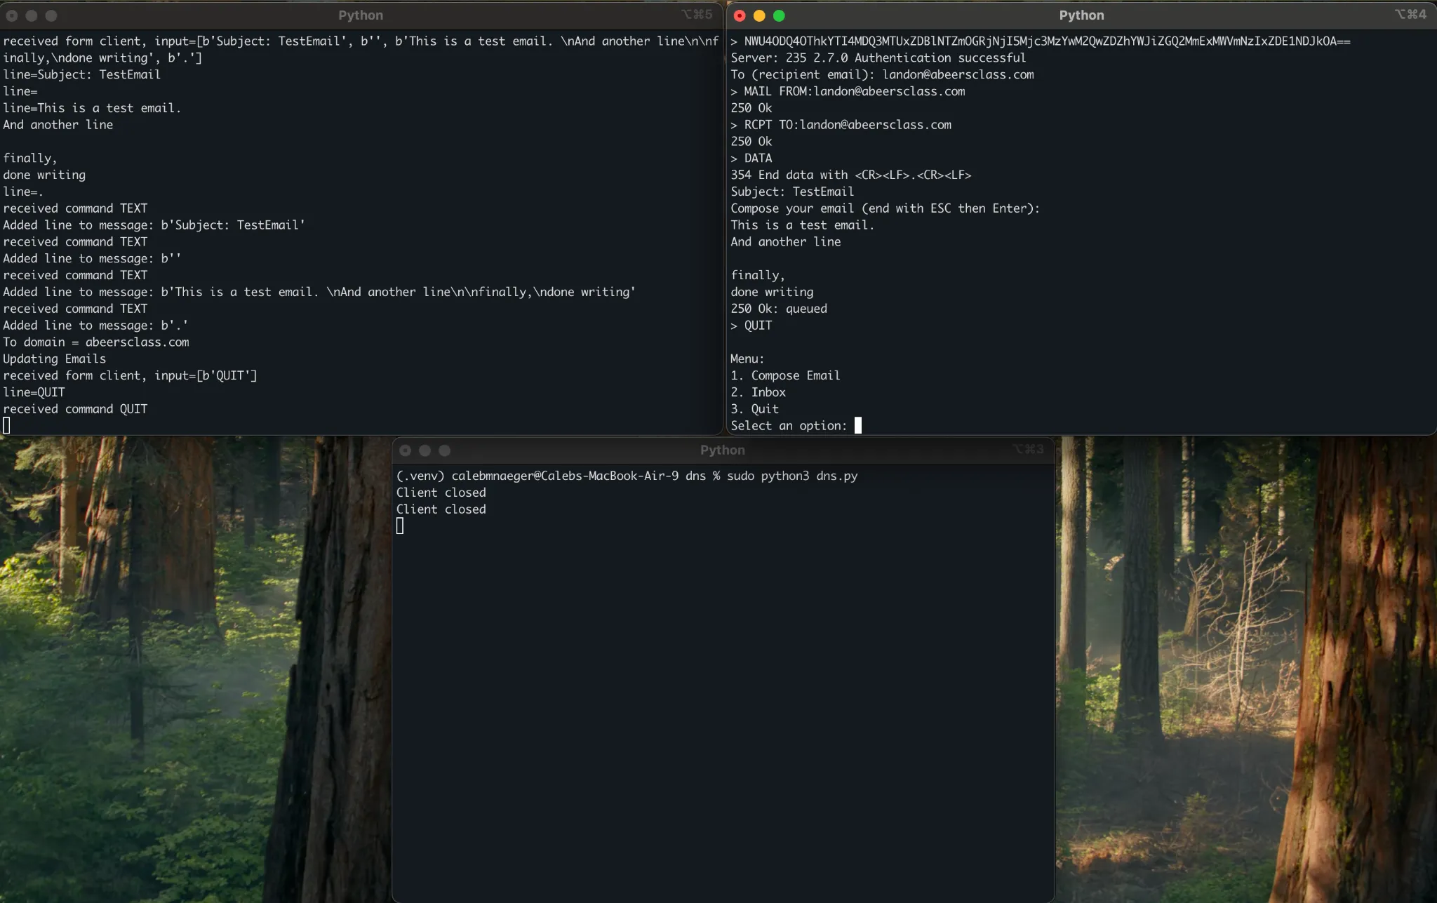The height and width of the screenshot is (903, 1437).
Task: Click the ⌥⌘5 shortcut label in server window title
Action: [697, 15]
